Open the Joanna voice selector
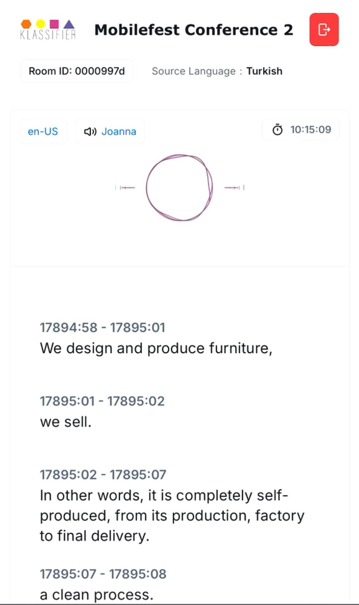Image resolution: width=359 pixels, height=605 pixels. (x=118, y=132)
